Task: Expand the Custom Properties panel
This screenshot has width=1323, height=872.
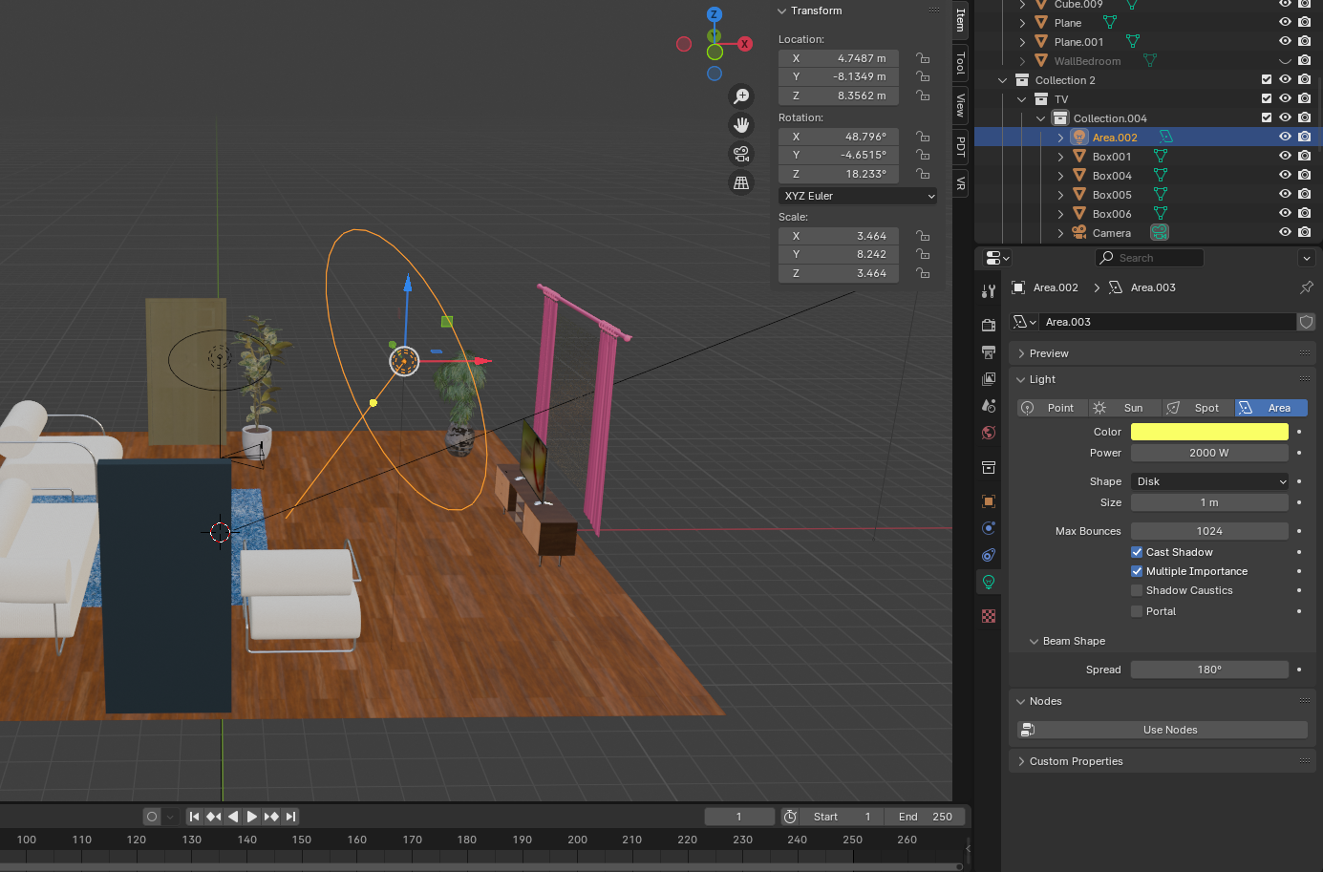Action: pos(1076,761)
